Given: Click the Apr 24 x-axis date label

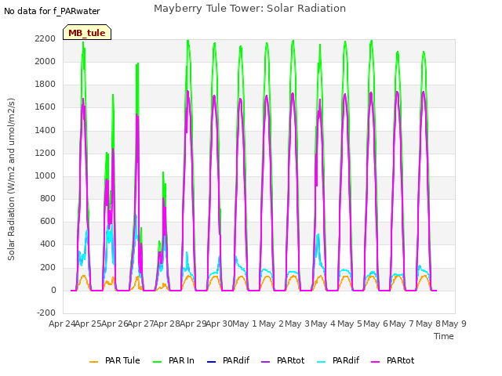Looking at the screenshot, I should tap(62, 324).
